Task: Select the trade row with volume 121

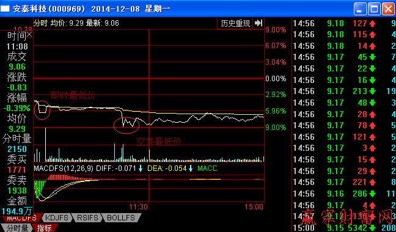Action: point(344,137)
